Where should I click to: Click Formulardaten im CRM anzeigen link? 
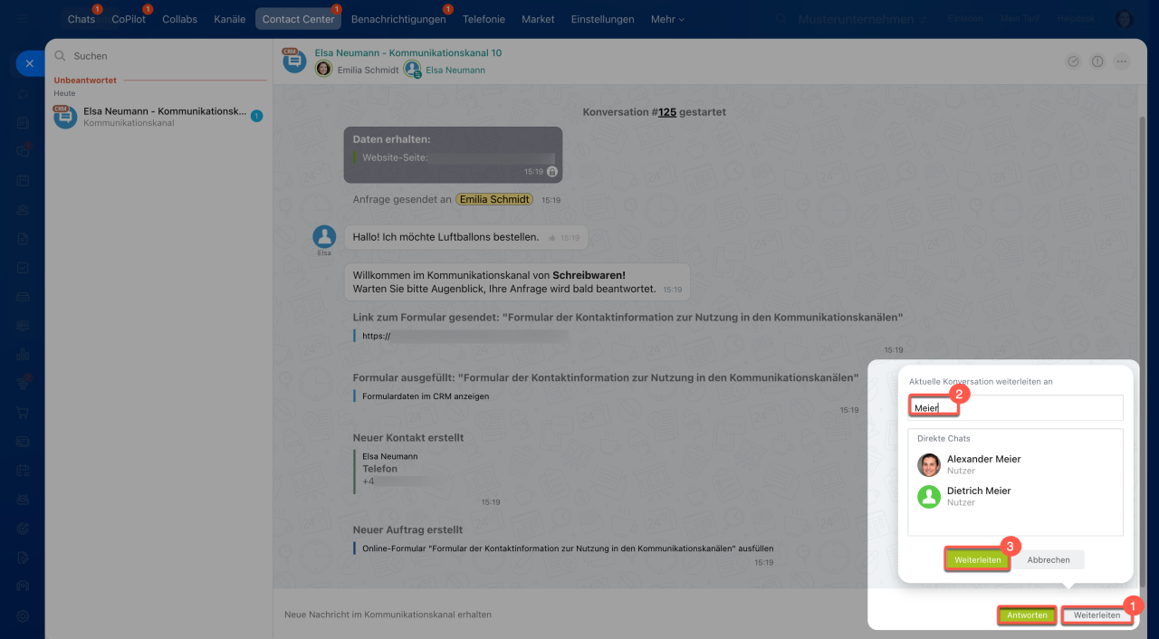pyautogui.click(x=426, y=396)
